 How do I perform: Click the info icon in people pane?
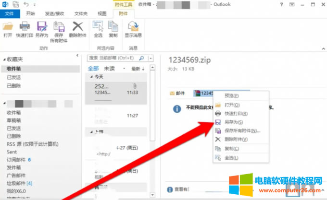(x=170, y=189)
